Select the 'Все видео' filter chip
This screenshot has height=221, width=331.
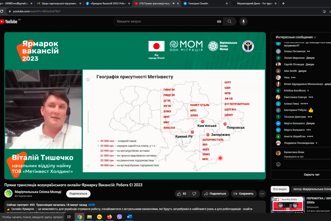point(280,189)
